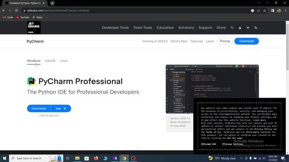Open Manage Settings in cookie box
The height and width of the screenshot is (162, 289).
(233, 144)
